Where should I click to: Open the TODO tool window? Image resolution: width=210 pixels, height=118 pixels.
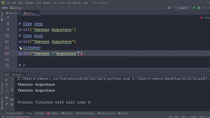[40, 113]
